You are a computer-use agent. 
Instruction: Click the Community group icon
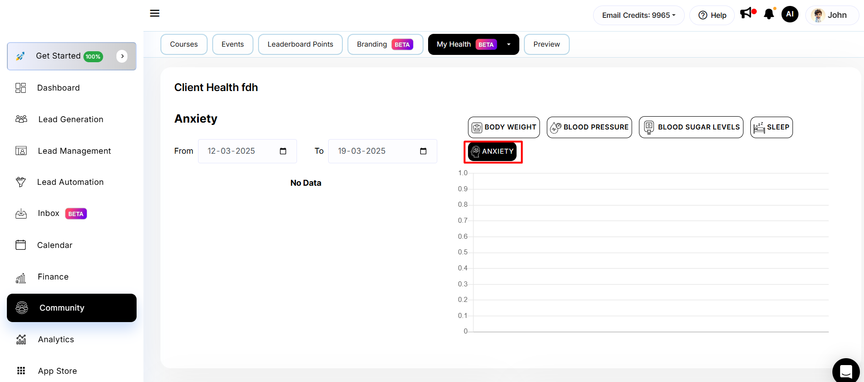(x=22, y=308)
